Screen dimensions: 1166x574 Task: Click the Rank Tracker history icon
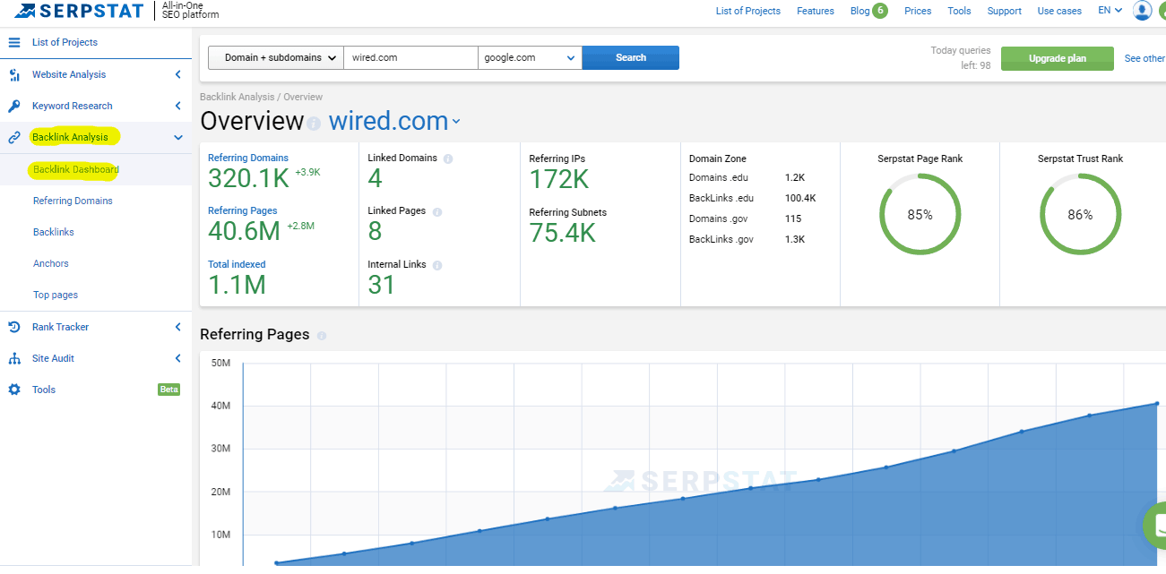pos(14,327)
